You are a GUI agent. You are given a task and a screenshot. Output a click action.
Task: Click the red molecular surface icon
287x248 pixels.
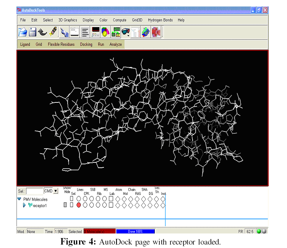(x=156, y=32)
